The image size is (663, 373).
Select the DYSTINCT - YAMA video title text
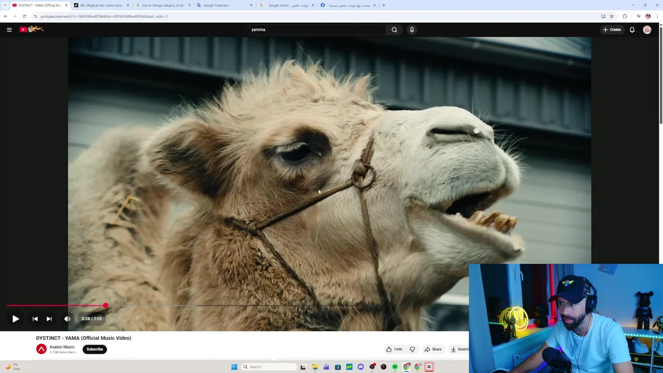tap(83, 338)
